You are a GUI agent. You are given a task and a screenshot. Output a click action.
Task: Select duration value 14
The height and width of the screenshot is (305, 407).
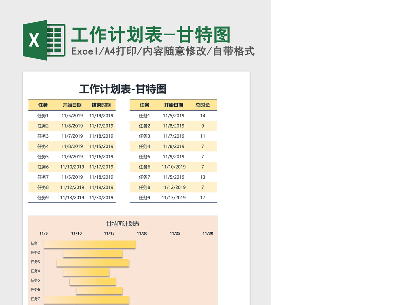[202, 116]
